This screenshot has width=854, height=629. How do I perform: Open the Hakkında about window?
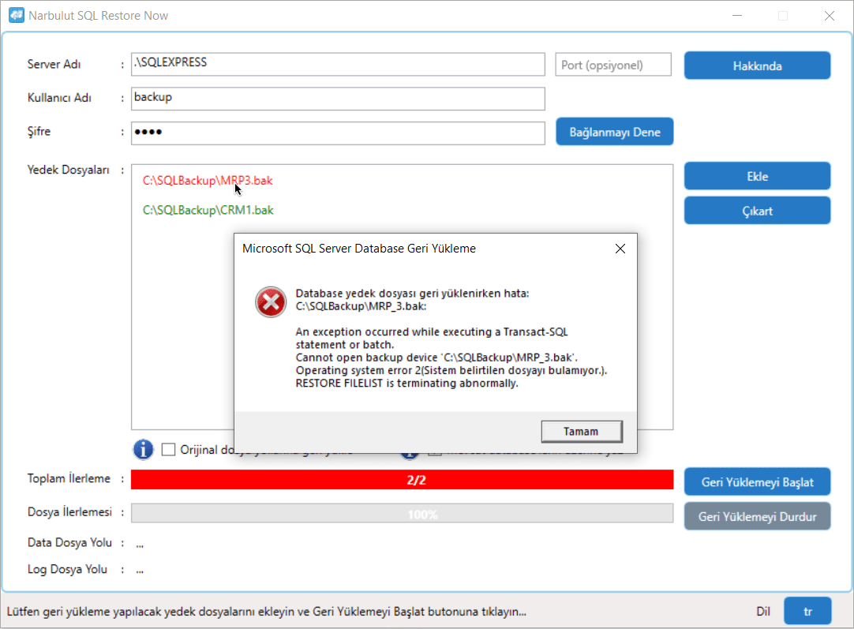(757, 66)
